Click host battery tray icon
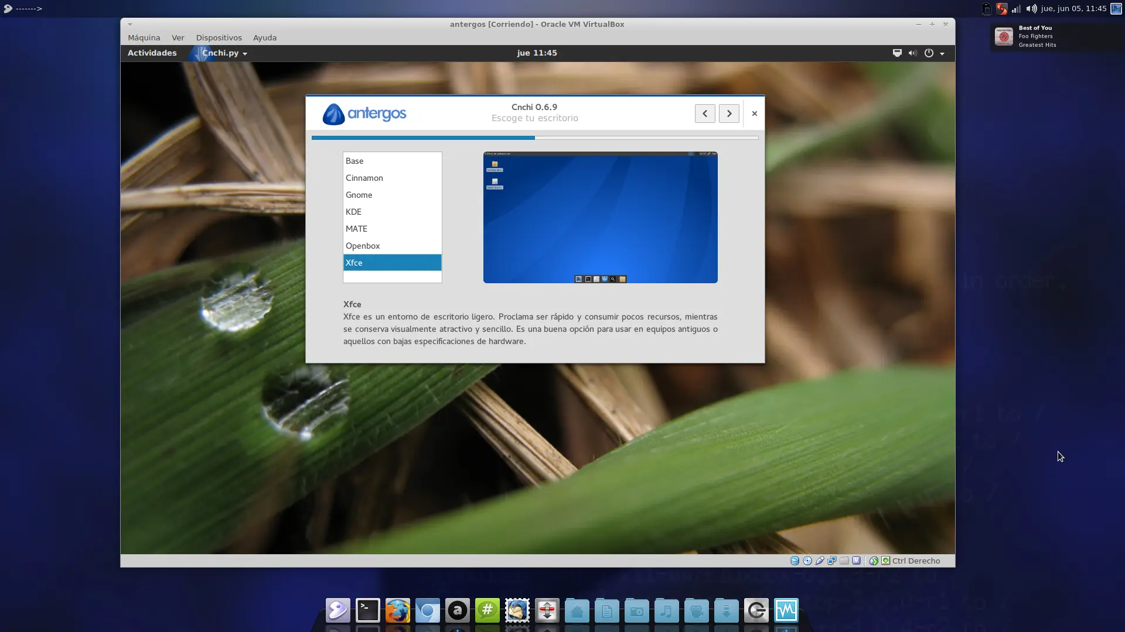 coord(987,9)
